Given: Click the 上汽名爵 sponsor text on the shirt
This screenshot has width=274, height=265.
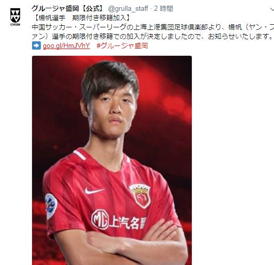Looking at the screenshot, I should [128, 223].
